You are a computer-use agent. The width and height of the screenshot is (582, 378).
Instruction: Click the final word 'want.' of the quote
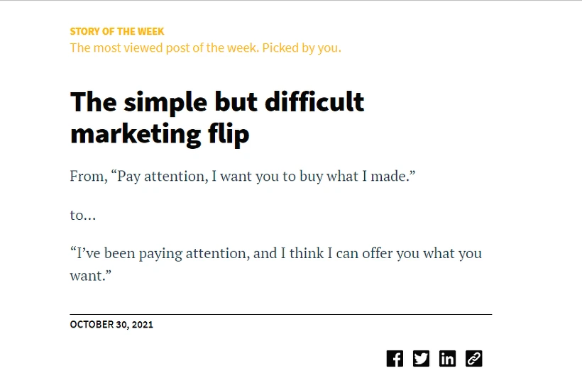click(91, 276)
